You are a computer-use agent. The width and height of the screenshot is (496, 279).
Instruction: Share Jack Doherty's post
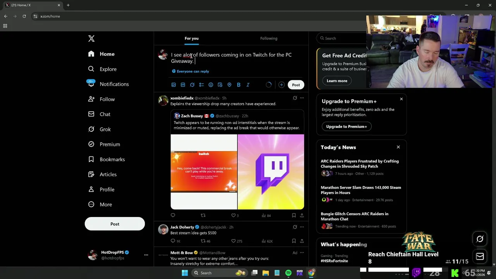pyautogui.click(x=302, y=241)
